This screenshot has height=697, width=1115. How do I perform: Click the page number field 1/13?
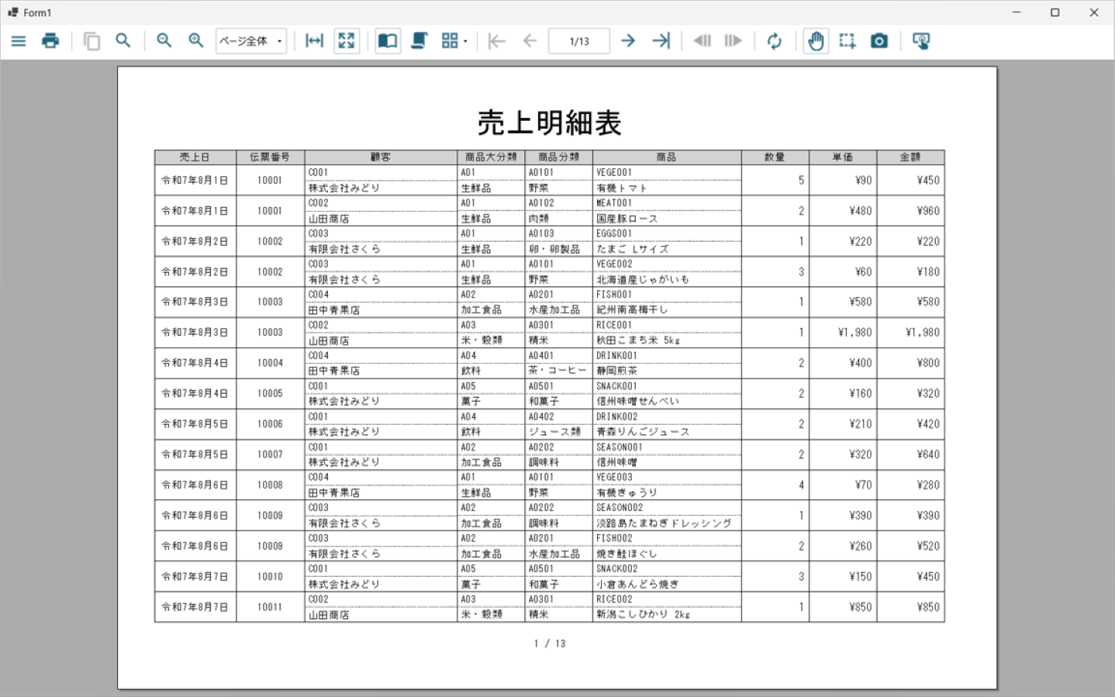[x=579, y=41]
